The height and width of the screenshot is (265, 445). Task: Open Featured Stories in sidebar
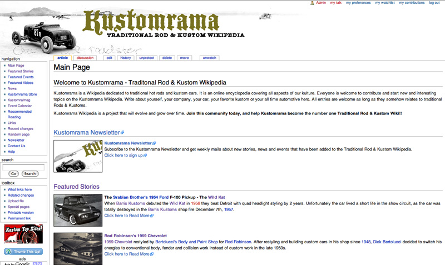pos(21,72)
